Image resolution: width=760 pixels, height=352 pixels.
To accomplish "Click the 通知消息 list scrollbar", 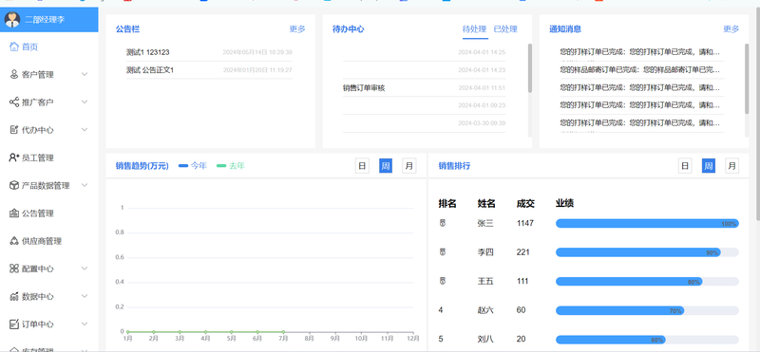I will (747, 79).
